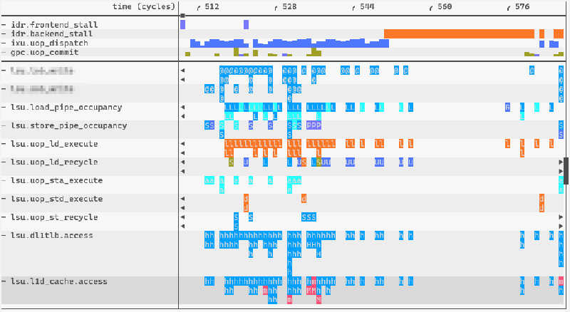
Task: Select the idr.backend_stall signal label
Action: pos(51,33)
